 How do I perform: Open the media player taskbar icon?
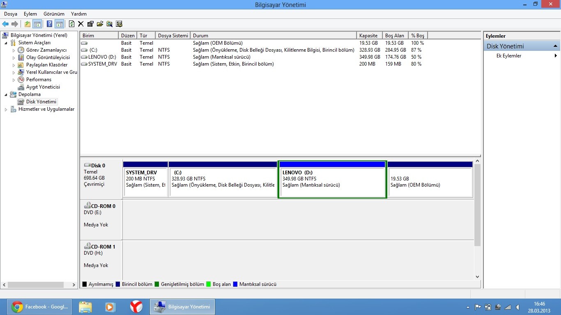(x=110, y=307)
